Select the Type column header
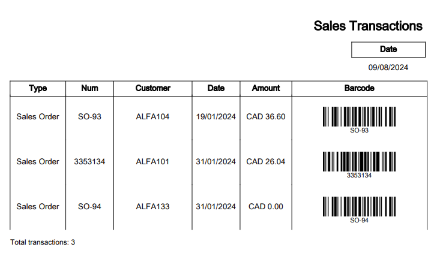 coord(38,88)
